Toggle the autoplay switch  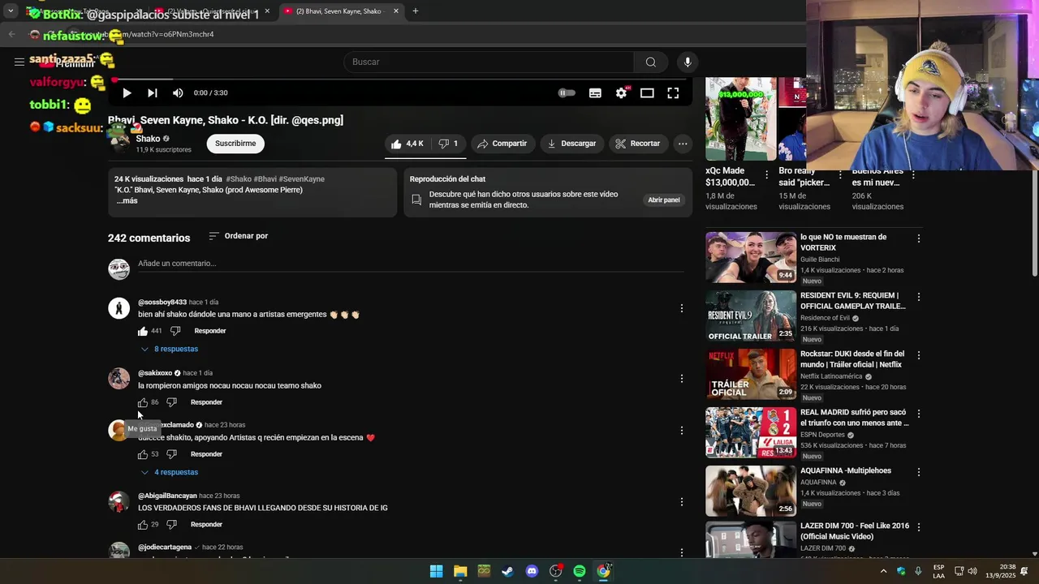point(567,93)
